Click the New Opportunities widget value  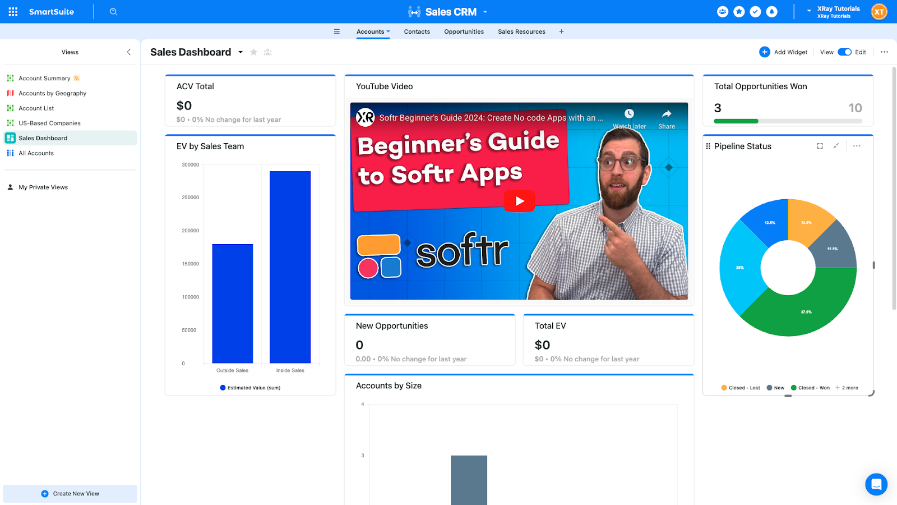359,345
